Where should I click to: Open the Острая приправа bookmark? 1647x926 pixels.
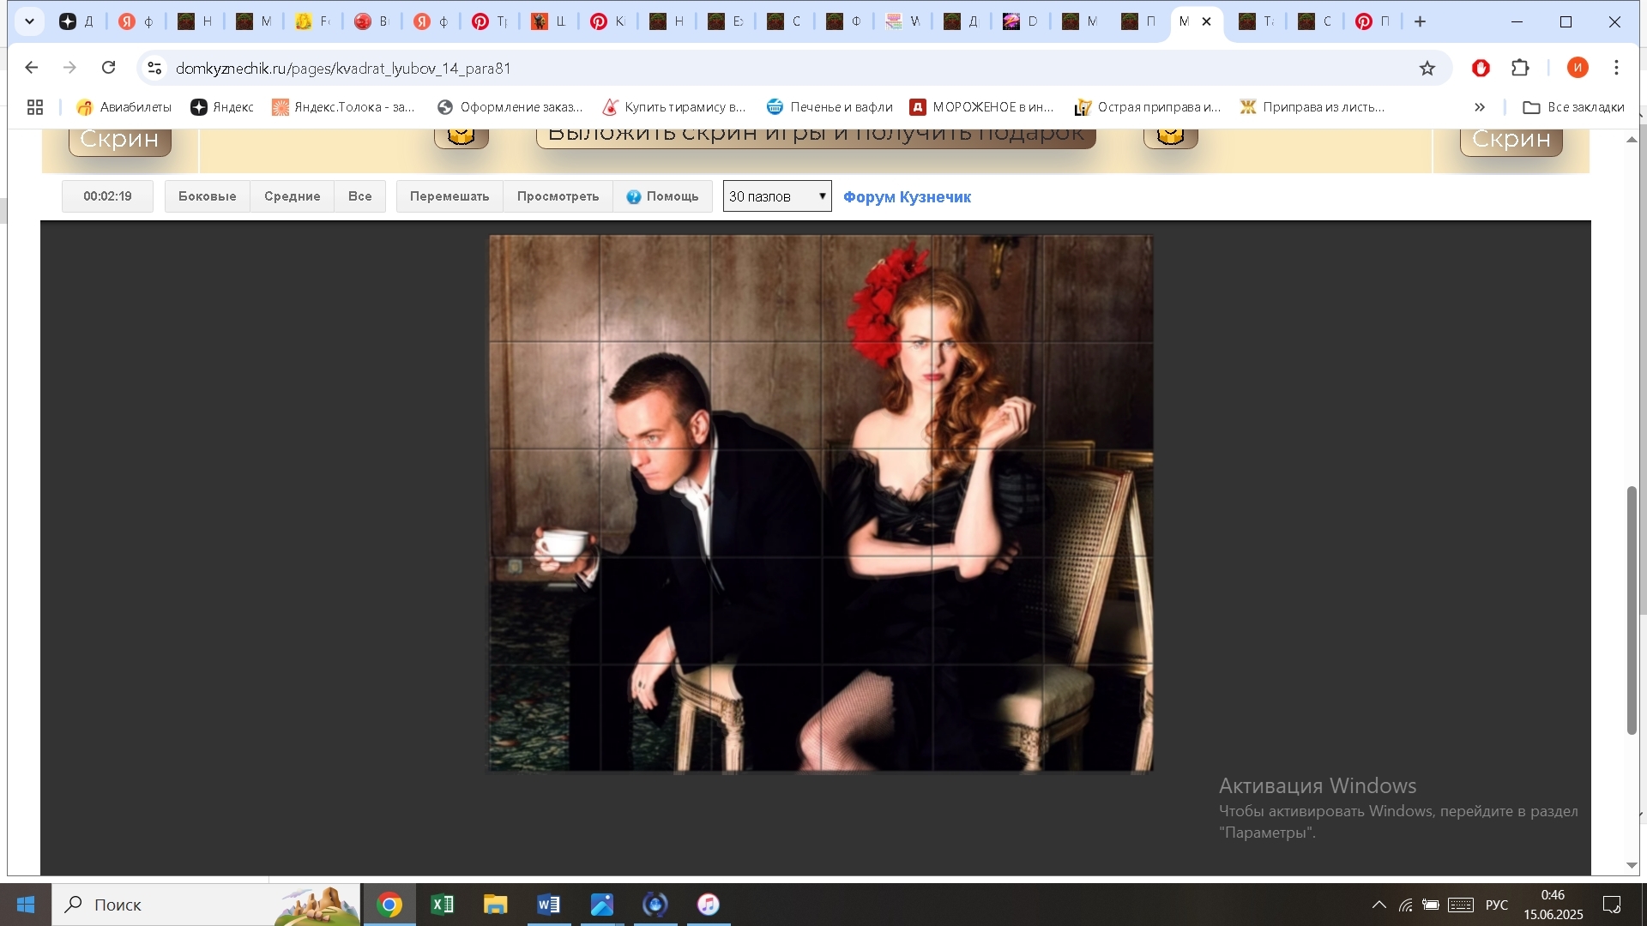(1147, 107)
